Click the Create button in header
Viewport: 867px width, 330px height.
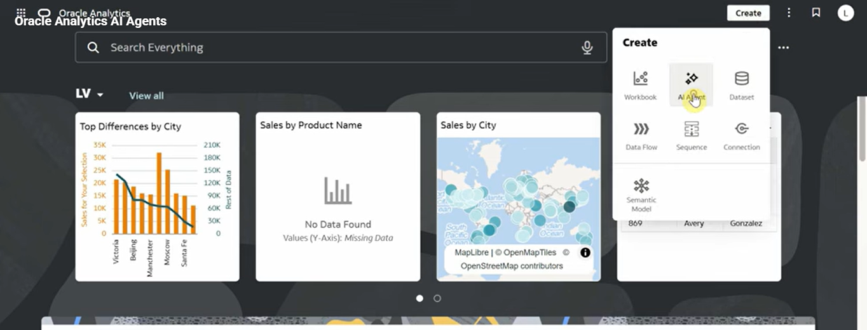point(748,13)
